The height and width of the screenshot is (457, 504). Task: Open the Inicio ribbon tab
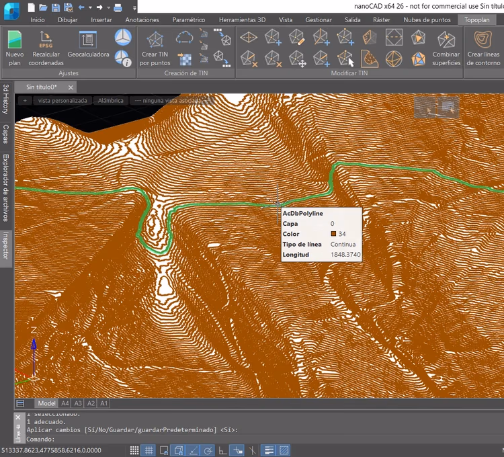(x=38, y=20)
